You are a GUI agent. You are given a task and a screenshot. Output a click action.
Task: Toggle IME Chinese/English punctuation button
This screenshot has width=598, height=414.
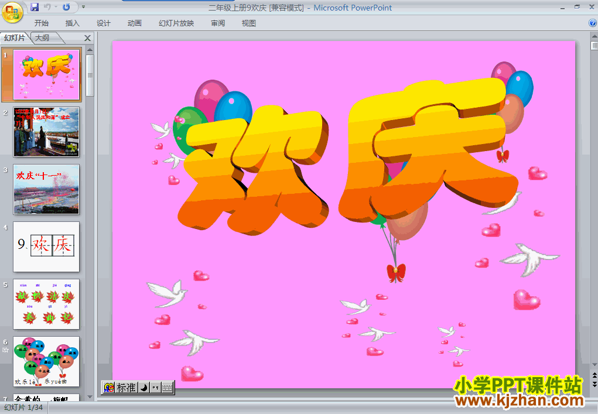(x=155, y=388)
